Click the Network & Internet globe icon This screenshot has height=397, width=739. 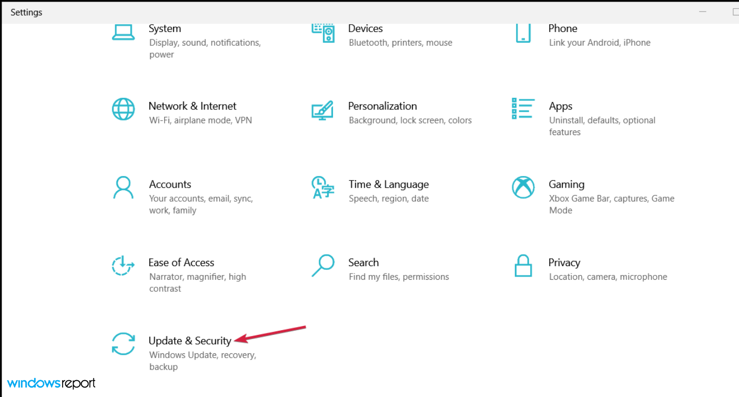123,109
